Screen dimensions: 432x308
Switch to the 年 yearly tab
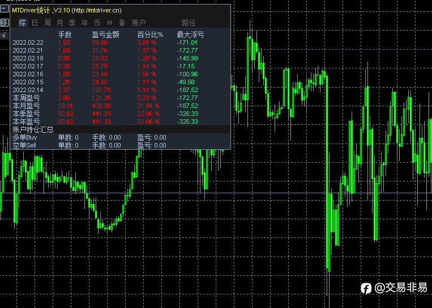(84, 23)
